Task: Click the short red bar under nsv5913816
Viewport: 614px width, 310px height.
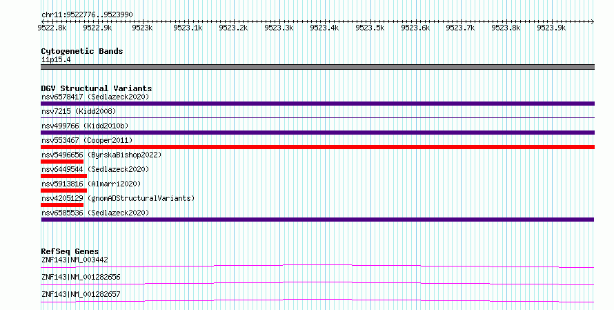Action: [x=64, y=191]
